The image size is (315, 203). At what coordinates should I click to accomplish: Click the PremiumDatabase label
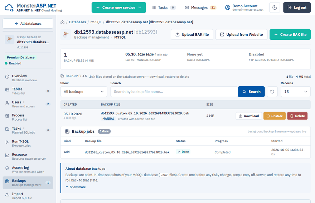coord(21,58)
